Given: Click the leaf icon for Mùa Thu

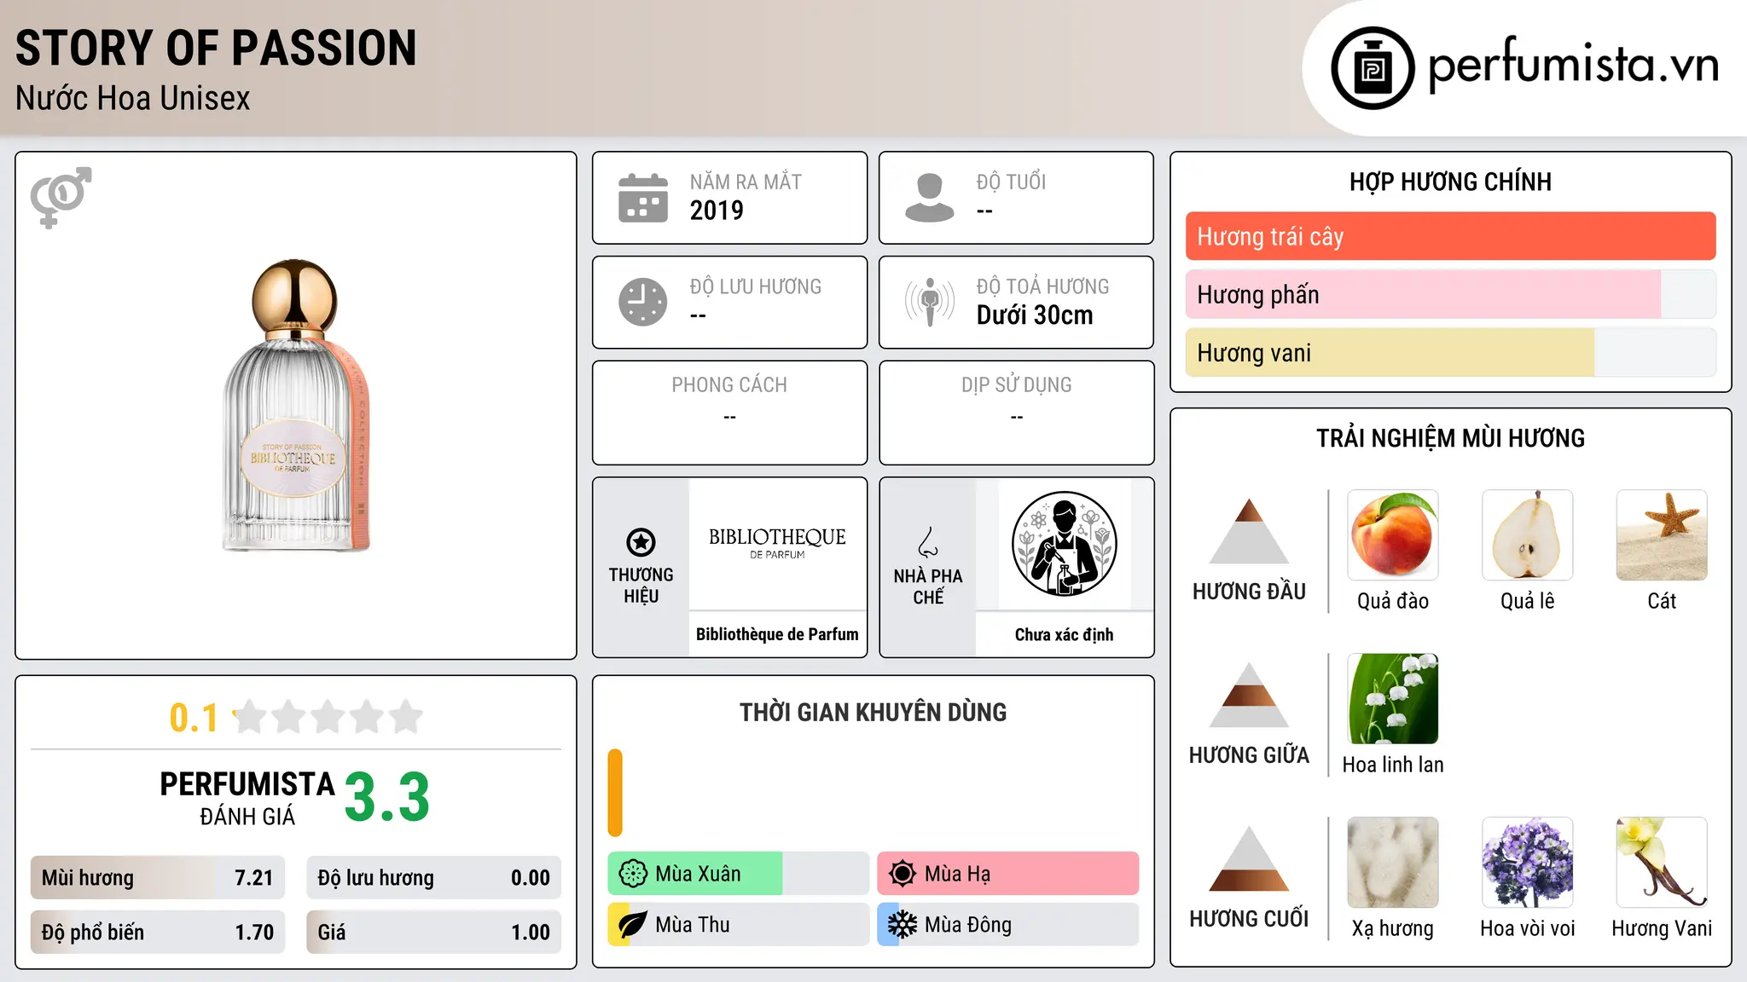Looking at the screenshot, I should point(633,925).
